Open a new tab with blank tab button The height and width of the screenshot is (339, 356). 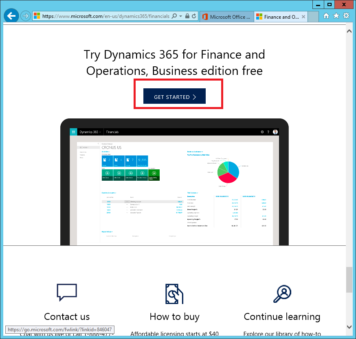(313, 17)
